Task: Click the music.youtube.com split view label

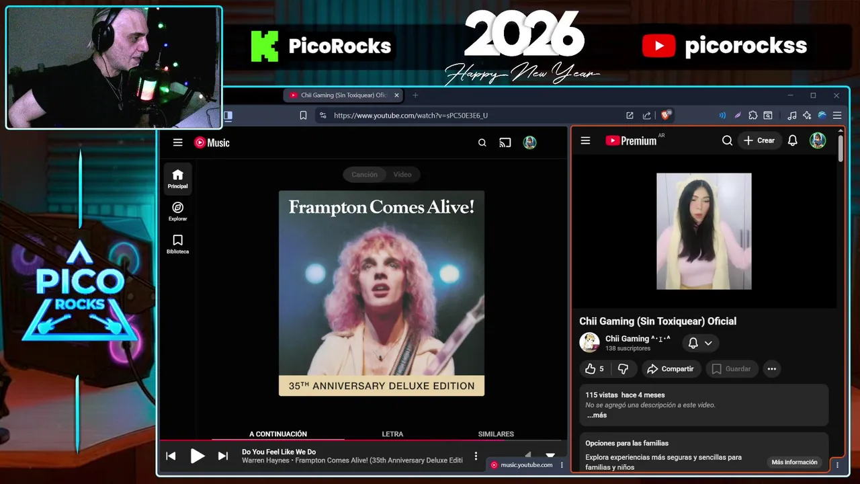Action: (521, 465)
